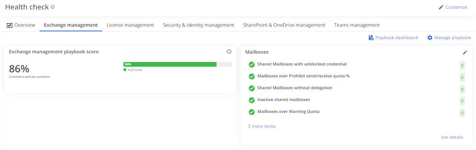476x150 pixels.
Task: Open Mailboxes over Prohibit send/receive quota item
Action: pyautogui.click(x=303, y=76)
